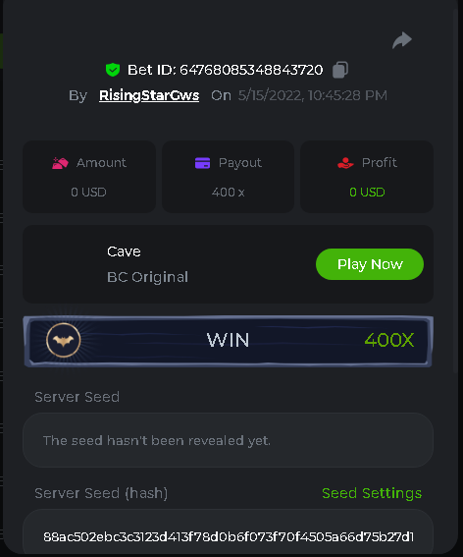Click the Bet ID number text
This screenshot has height=557, width=463.
pyautogui.click(x=251, y=70)
